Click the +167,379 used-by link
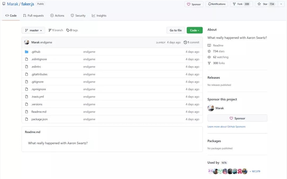287x179 pixels. tap(255, 171)
